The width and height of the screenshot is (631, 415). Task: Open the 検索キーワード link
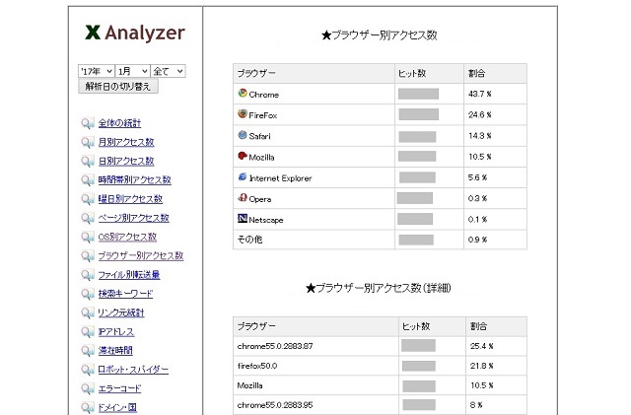(125, 294)
